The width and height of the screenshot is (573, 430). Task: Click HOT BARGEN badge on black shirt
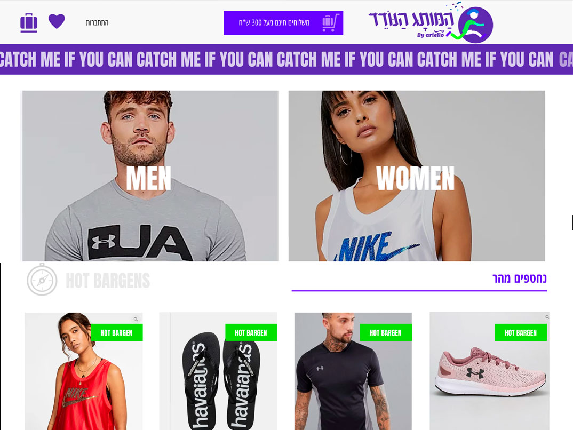[386, 332]
